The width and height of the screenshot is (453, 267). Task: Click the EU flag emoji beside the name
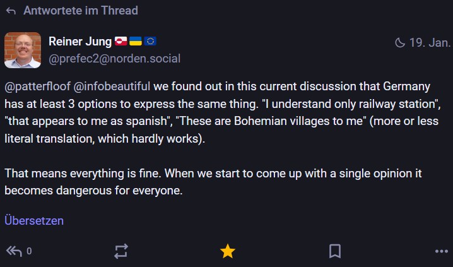click(x=150, y=42)
